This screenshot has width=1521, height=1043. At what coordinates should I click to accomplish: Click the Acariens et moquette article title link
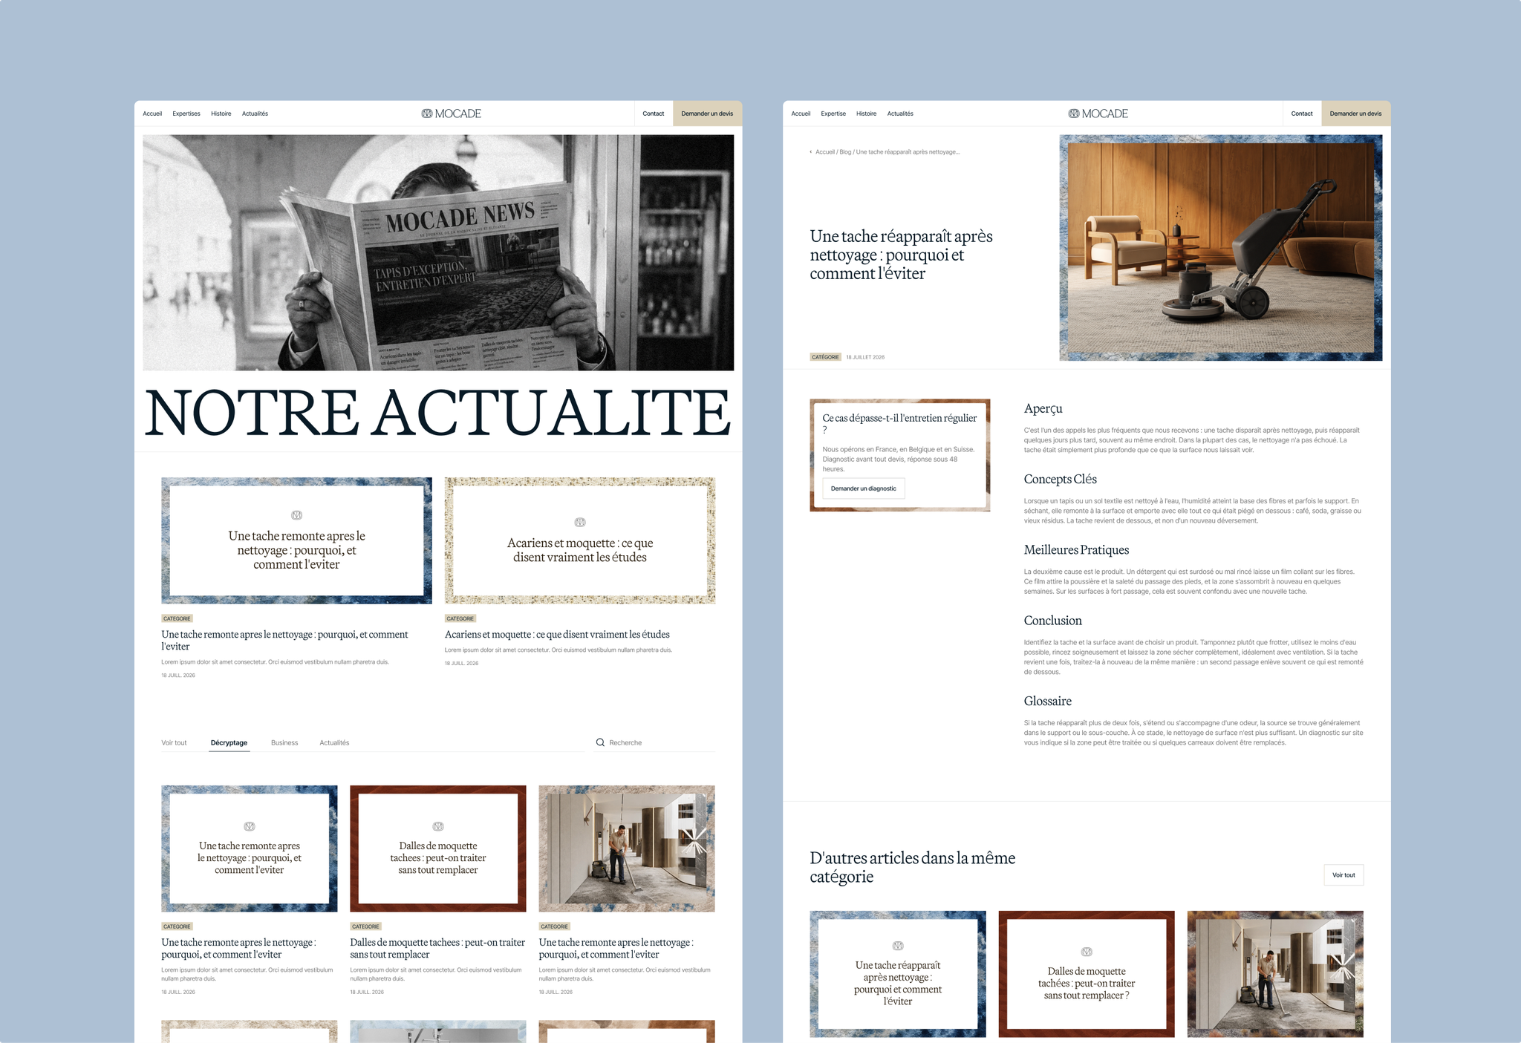557,635
